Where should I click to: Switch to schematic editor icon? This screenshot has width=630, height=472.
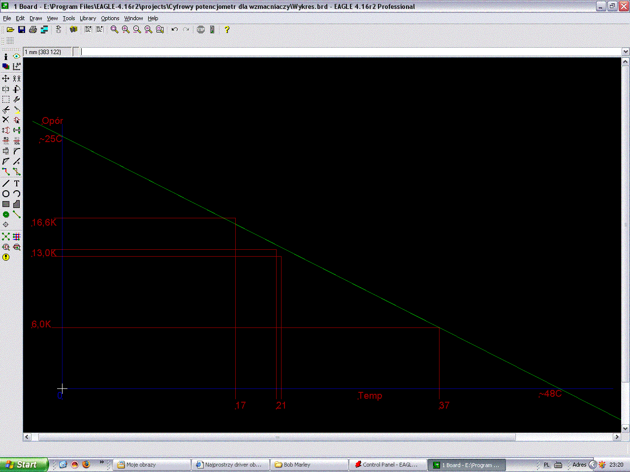click(59, 29)
